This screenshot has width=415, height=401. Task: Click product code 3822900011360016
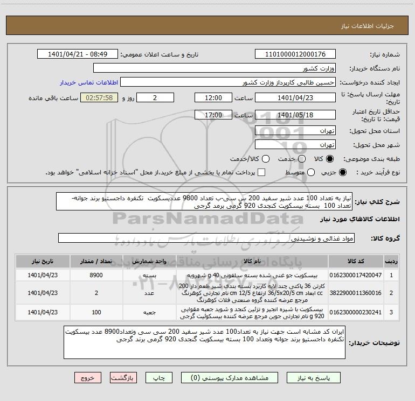[x=356, y=293]
